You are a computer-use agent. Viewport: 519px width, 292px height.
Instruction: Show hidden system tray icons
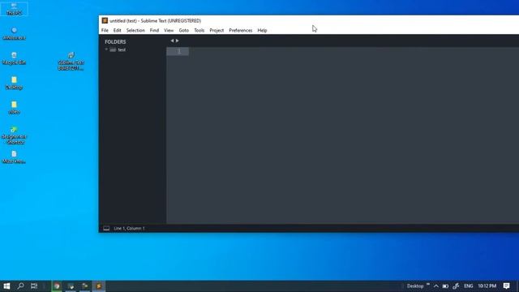click(x=436, y=286)
